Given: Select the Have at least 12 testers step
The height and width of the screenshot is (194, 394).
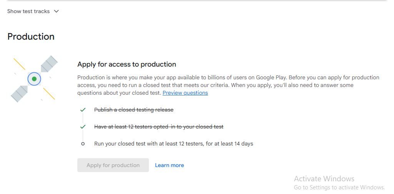Looking at the screenshot, I should (159, 127).
